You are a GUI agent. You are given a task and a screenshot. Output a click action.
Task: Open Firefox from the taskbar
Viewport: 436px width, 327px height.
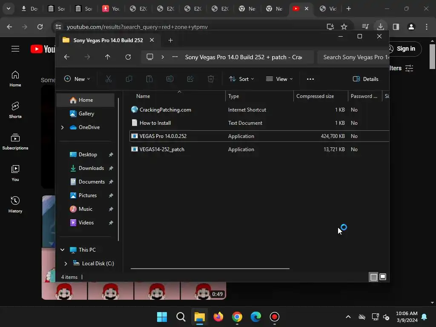tap(218, 317)
